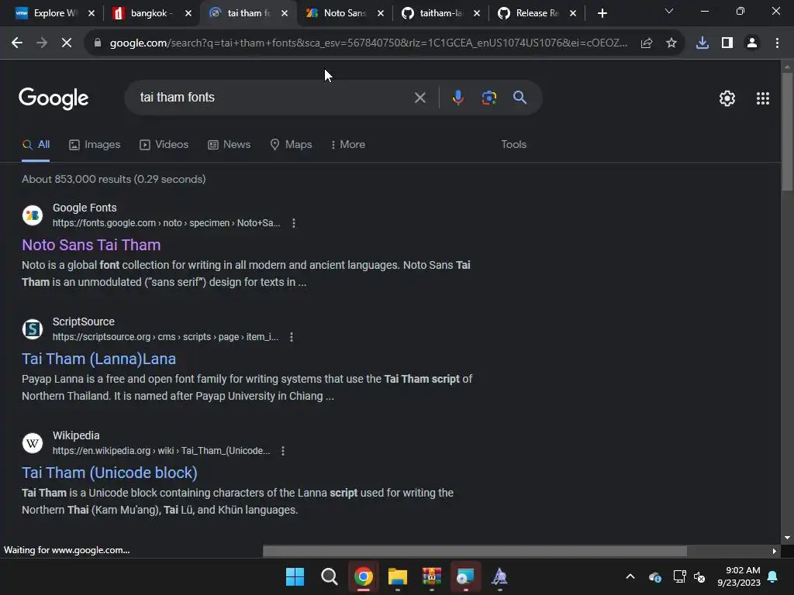Open search Tools options
794x595 pixels.
coord(513,145)
